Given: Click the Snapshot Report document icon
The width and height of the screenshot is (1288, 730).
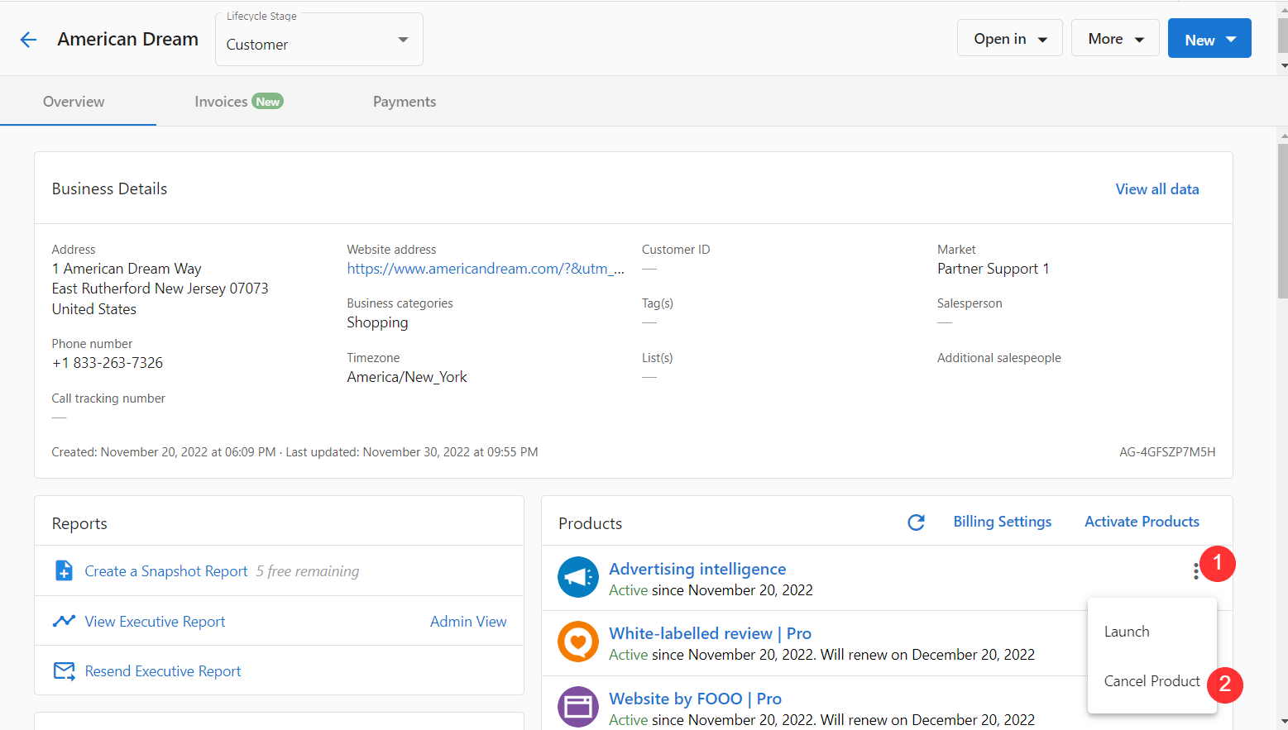Looking at the screenshot, I should point(64,570).
